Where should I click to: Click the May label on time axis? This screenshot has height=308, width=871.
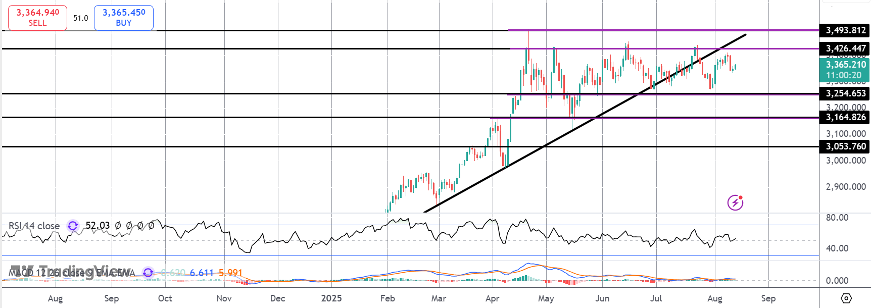[546, 298]
